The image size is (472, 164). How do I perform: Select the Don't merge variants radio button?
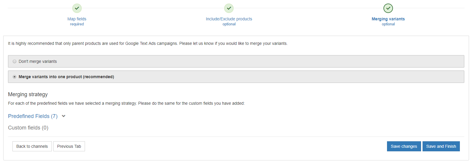tap(15, 61)
